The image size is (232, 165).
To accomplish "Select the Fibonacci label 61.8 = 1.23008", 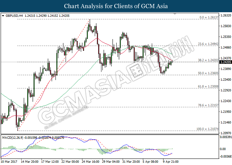I will click(x=208, y=86).
